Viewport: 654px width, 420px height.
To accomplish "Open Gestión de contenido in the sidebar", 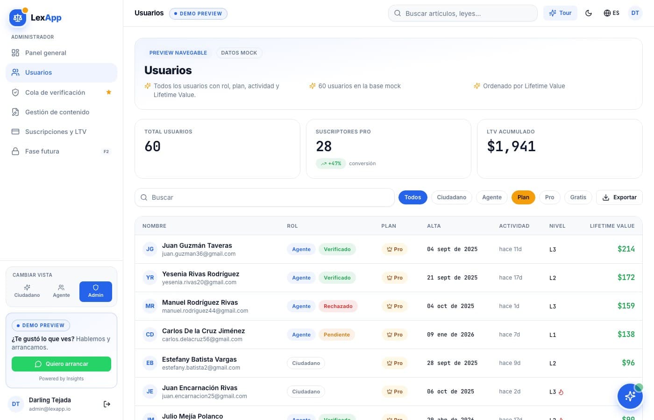I will (x=61, y=112).
